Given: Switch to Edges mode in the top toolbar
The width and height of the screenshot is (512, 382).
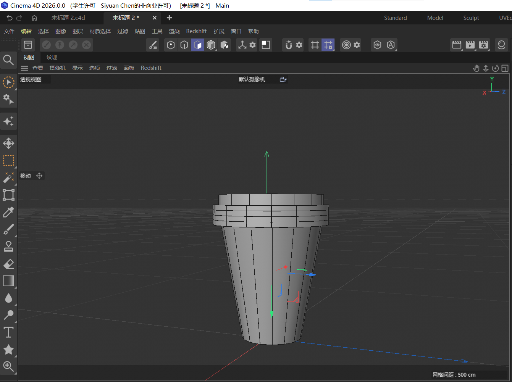Looking at the screenshot, I should pyautogui.click(x=184, y=45).
